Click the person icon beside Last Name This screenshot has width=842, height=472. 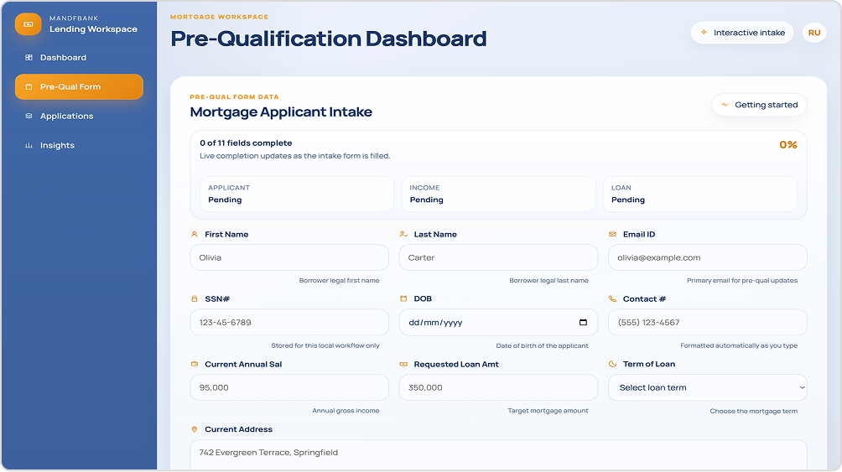tap(403, 234)
